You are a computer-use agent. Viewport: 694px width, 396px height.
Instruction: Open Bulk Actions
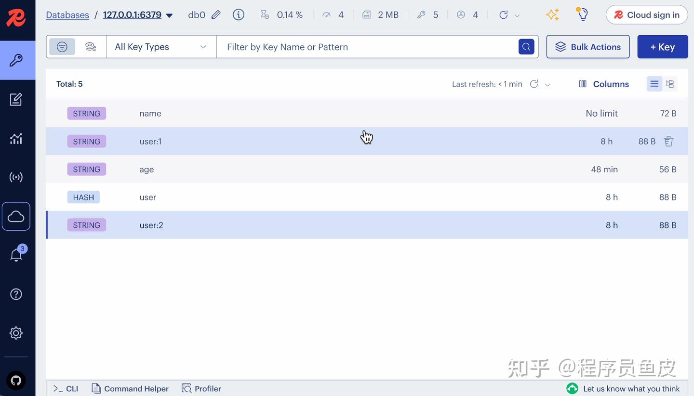coord(588,47)
